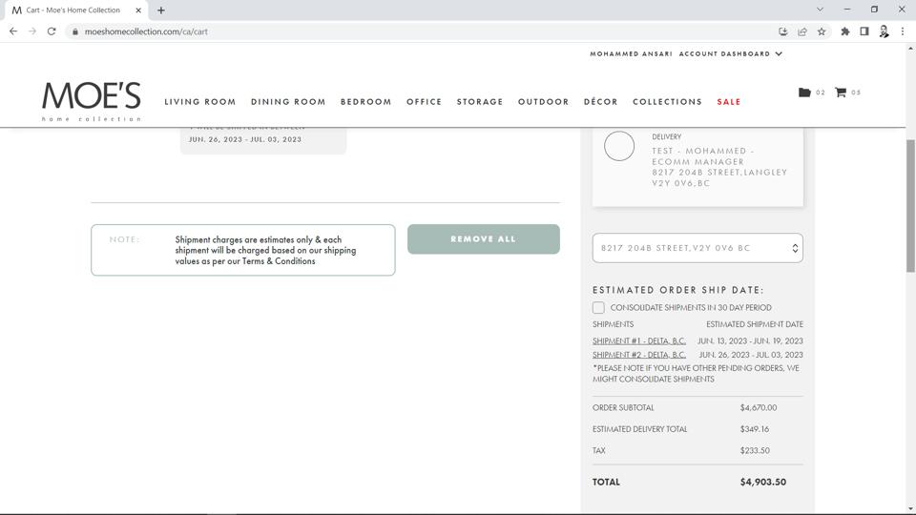
Task: Open the Bedroom menu
Action: [x=365, y=102]
